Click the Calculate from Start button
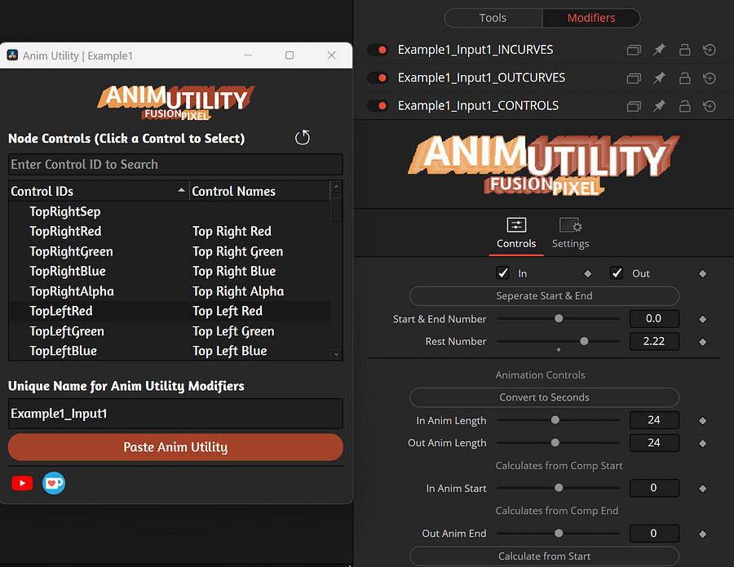 pyautogui.click(x=545, y=556)
